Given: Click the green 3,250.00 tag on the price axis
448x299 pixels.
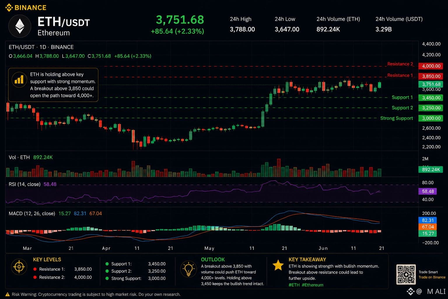Looking at the screenshot, I should pos(430,108).
